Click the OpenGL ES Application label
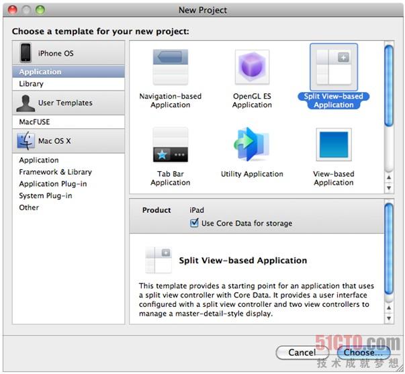Screen dimensions: 405x374 [252, 101]
